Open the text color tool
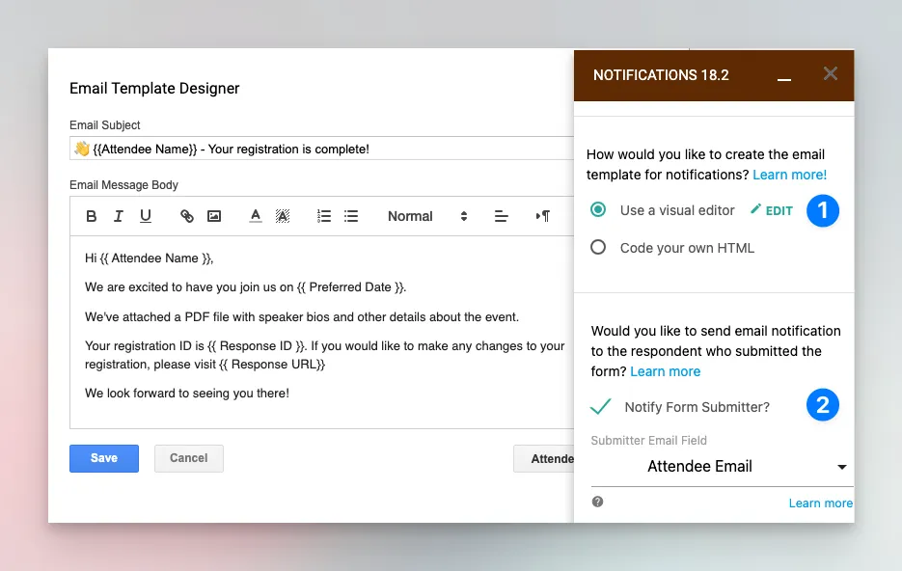902x571 pixels. click(255, 215)
